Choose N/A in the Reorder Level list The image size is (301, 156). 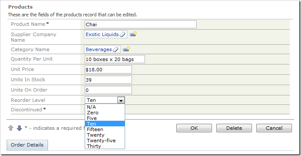pos(105,107)
